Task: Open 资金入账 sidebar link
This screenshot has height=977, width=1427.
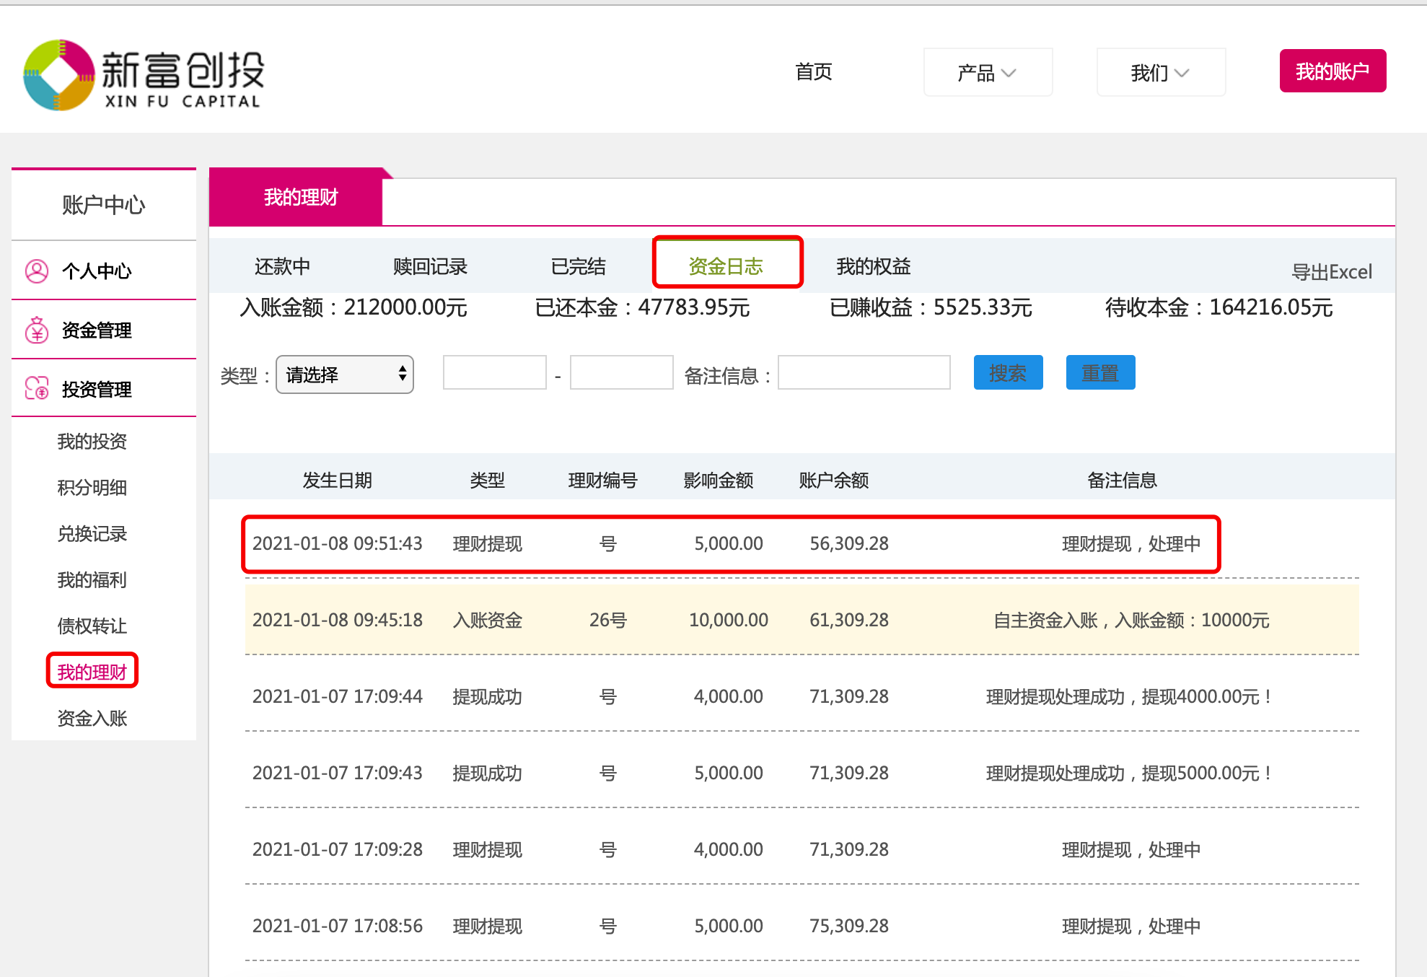Action: pos(92,719)
